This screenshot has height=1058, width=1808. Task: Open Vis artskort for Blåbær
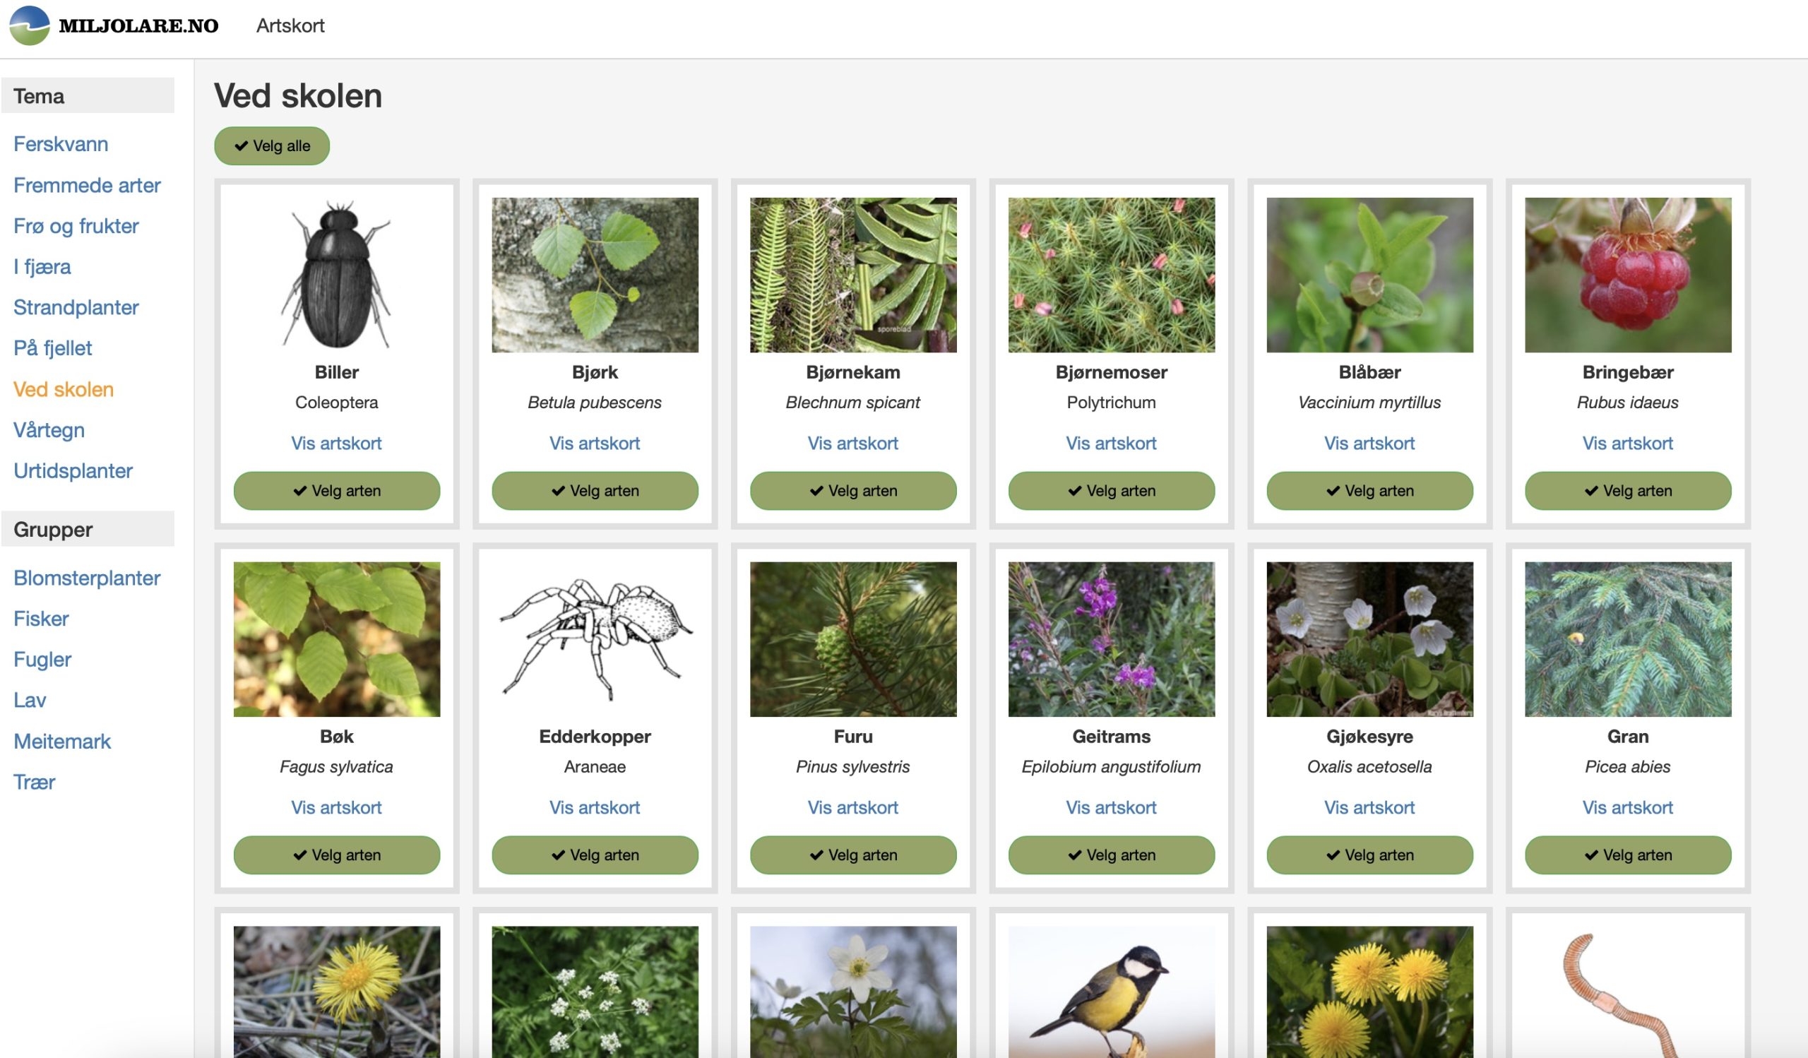click(x=1369, y=444)
